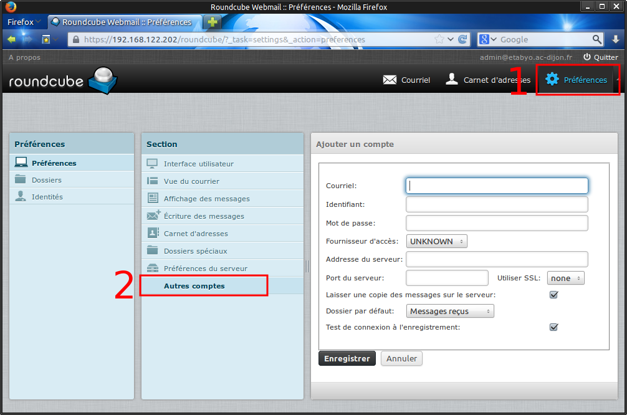Expand the back-forward history arrow
The image size is (627, 415).
55,39
